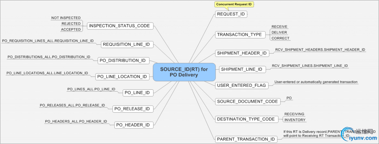Select the central SOURCE_ID(RT) for PO Delivery node

pos(184,72)
